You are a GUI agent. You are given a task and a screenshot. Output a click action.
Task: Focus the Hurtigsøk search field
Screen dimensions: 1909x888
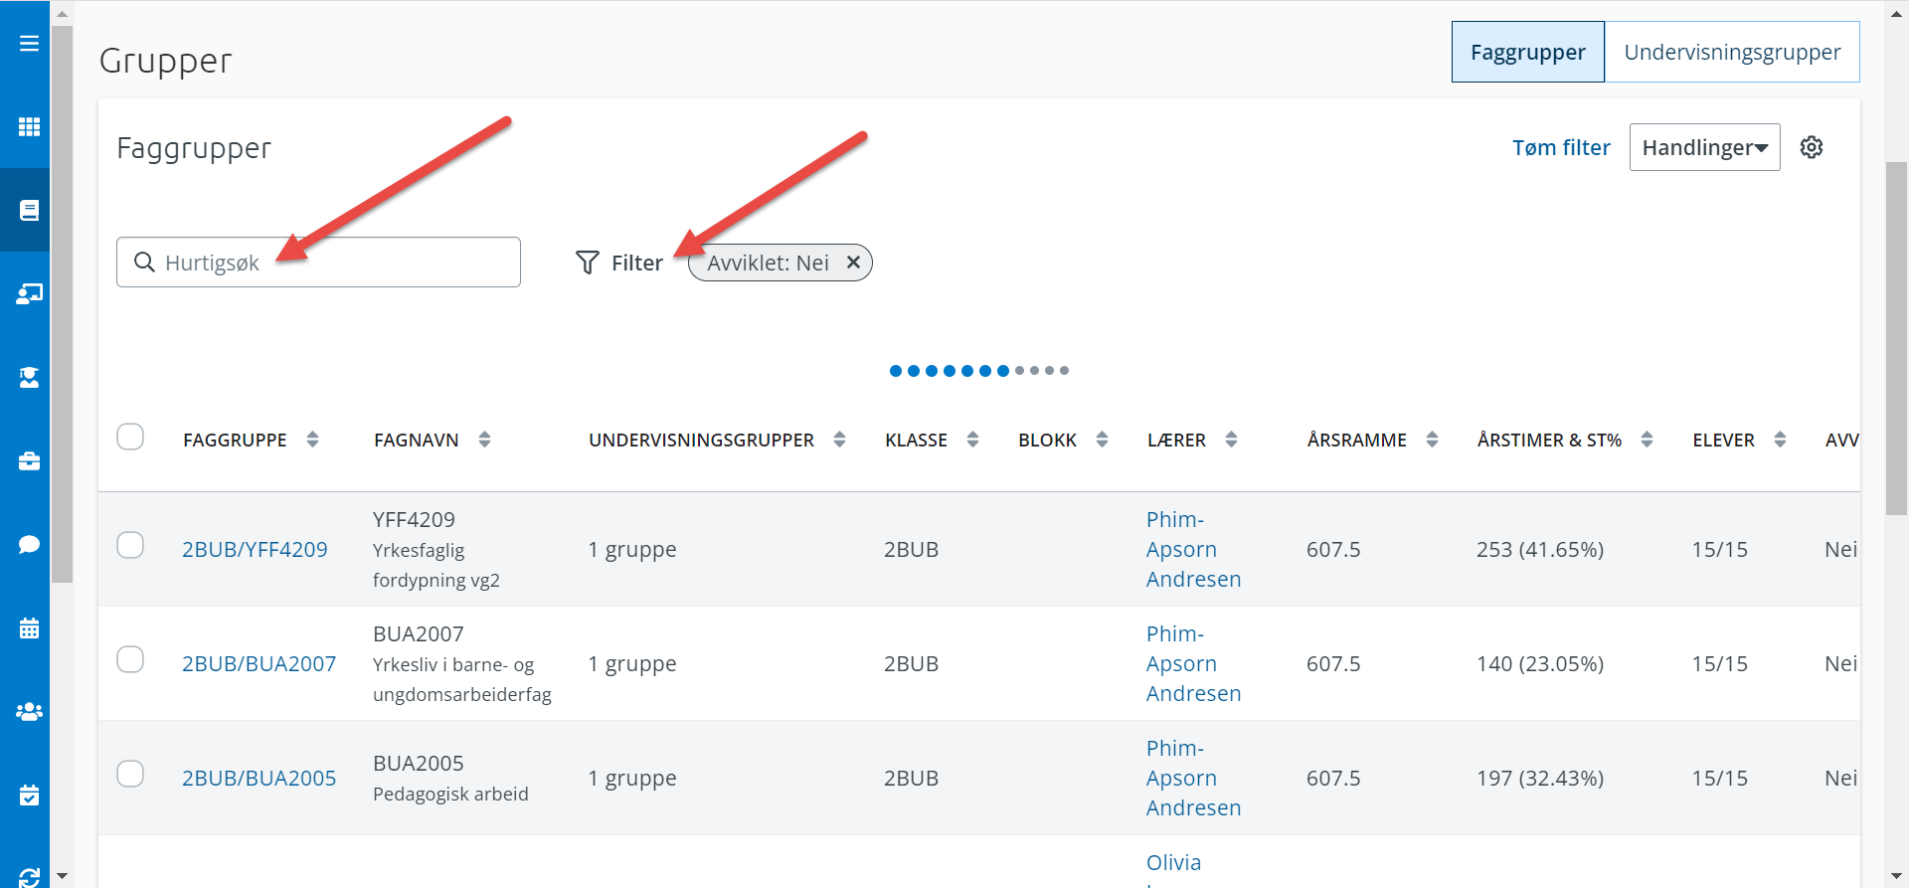(x=318, y=262)
